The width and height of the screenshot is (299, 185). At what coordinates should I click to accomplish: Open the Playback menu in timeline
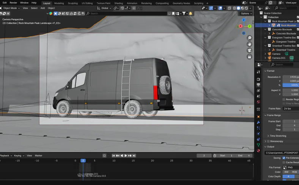(6, 156)
